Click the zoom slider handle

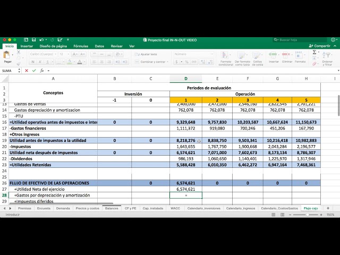coord(308,215)
